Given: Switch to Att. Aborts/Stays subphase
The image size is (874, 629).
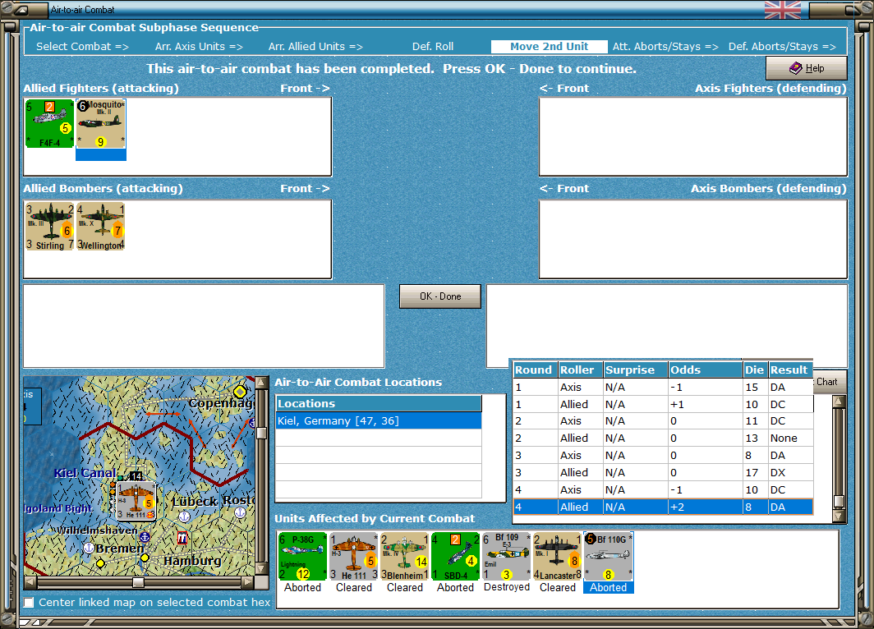Looking at the screenshot, I should click(665, 47).
